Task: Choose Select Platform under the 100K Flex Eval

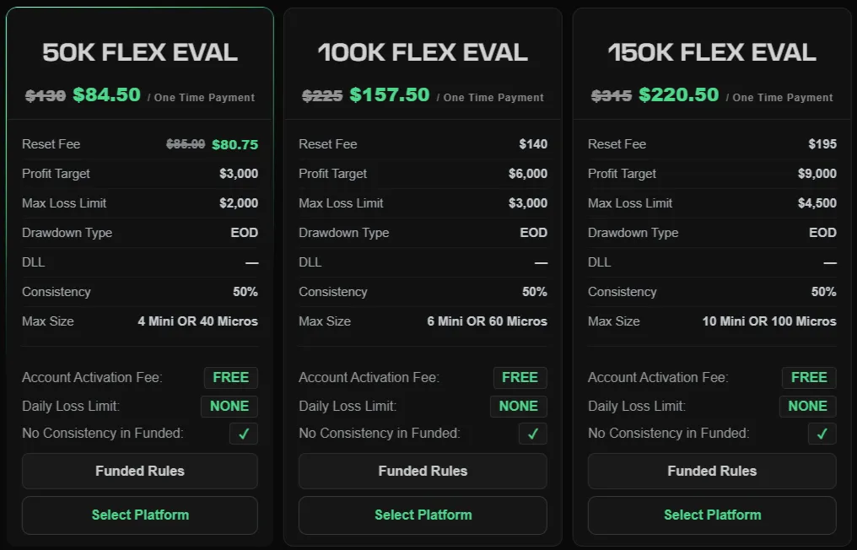Action: point(423,515)
